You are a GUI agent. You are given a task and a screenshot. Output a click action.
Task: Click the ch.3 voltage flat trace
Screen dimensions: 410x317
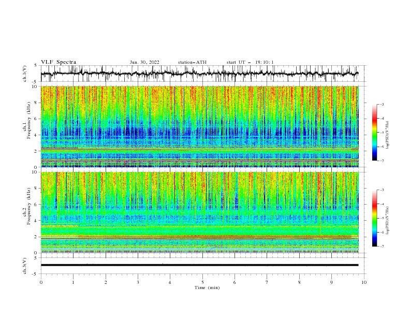pos(199,265)
